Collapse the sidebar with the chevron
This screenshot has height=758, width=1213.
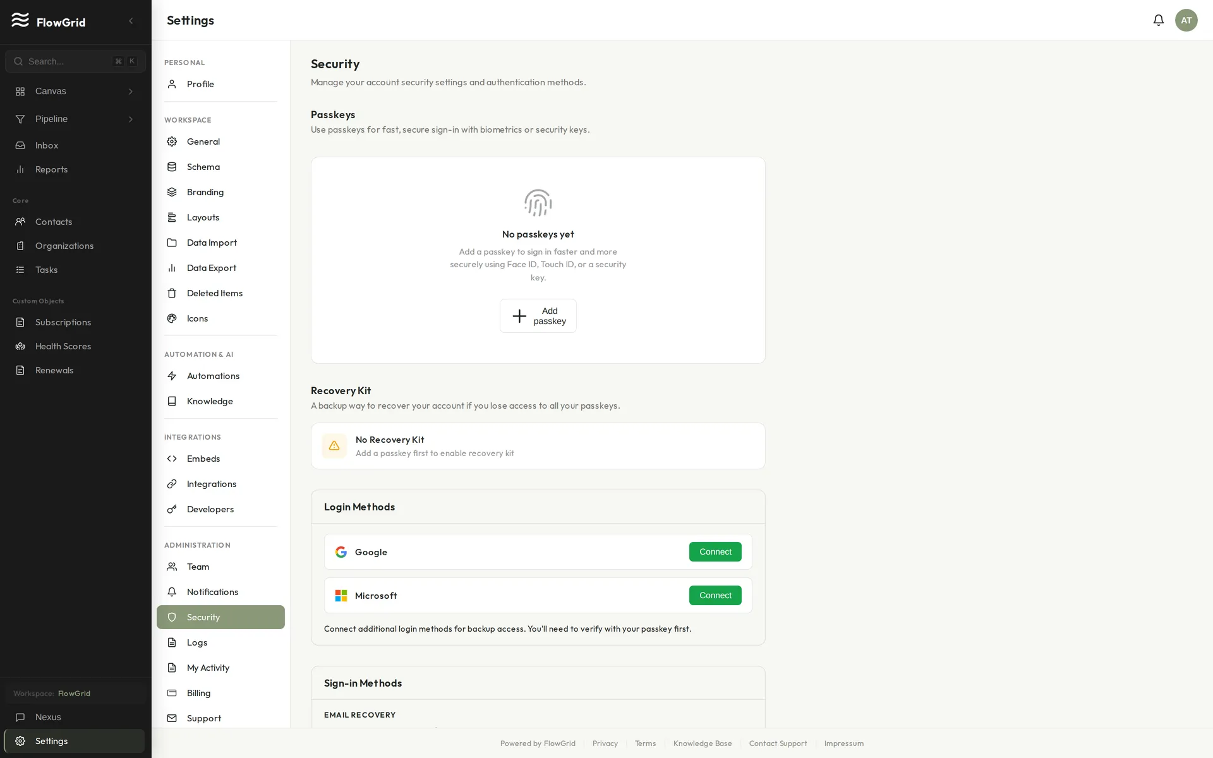tap(131, 21)
